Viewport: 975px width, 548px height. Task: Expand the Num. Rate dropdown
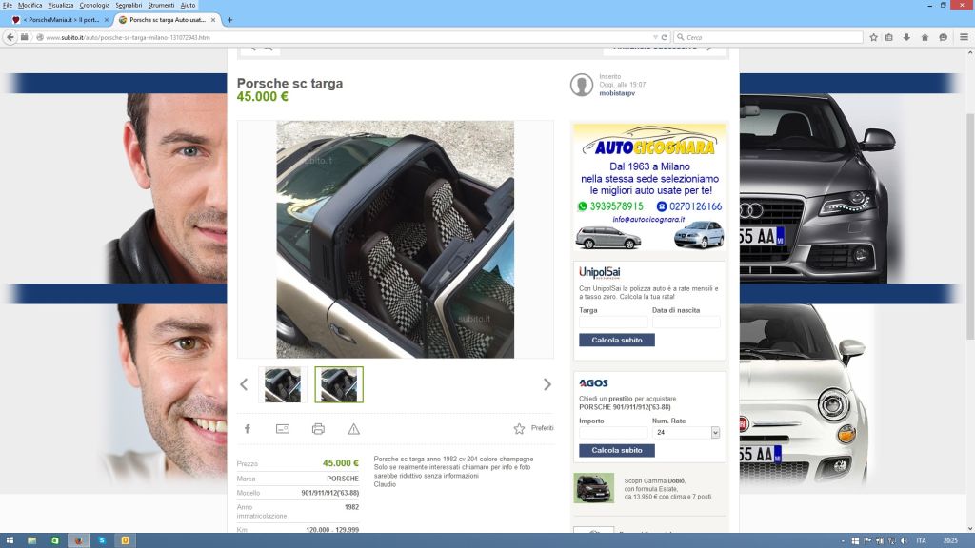click(715, 433)
